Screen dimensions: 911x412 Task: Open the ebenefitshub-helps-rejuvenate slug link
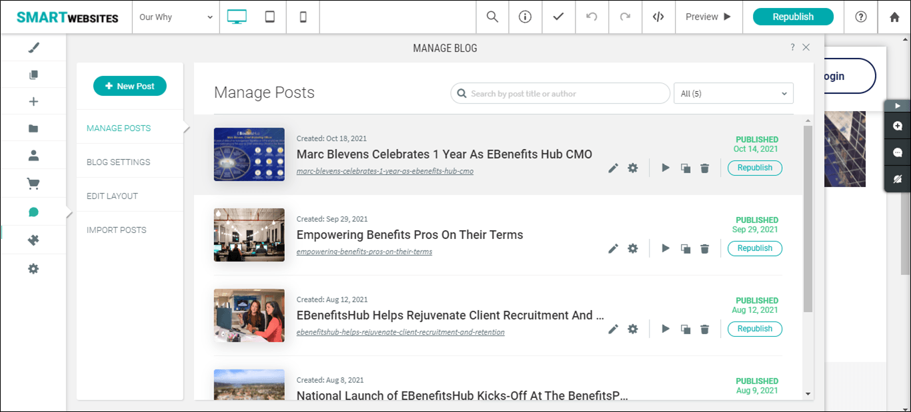(400, 332)
